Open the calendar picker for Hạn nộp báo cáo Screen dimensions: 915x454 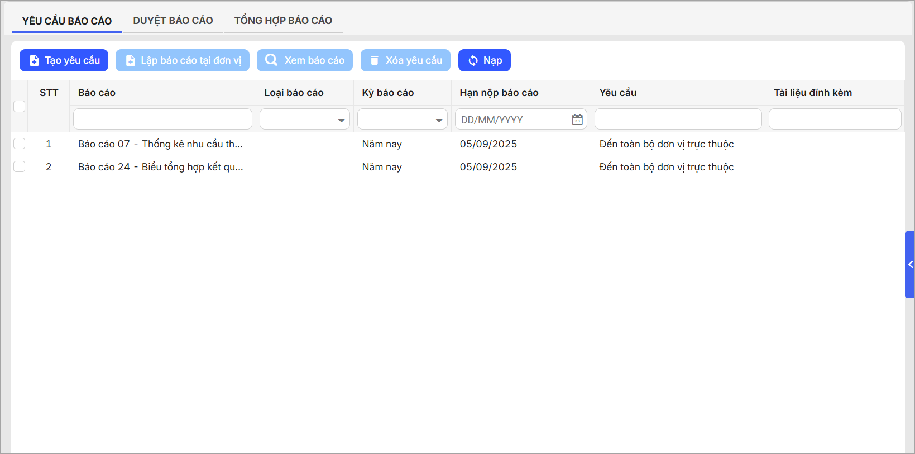(577, 120)
